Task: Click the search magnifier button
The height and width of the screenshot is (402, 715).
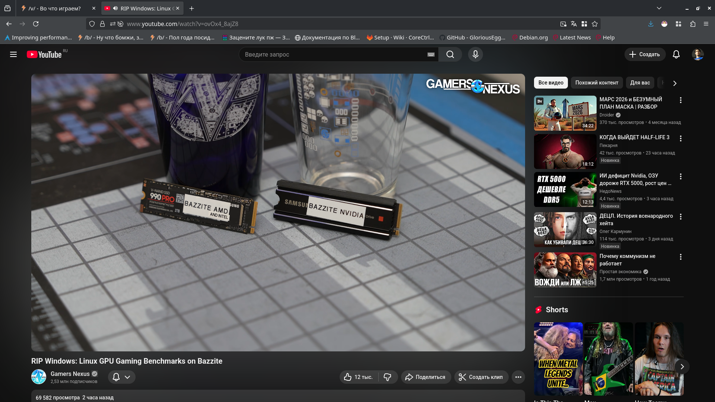Action: (x=450, y=54)
